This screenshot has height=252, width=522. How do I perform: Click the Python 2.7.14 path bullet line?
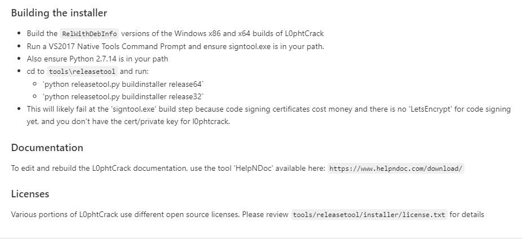pos(97,59)
